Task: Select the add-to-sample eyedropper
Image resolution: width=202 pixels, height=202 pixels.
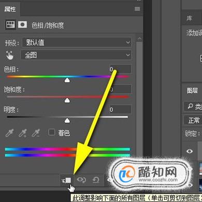Action: (x=23, y=133)
